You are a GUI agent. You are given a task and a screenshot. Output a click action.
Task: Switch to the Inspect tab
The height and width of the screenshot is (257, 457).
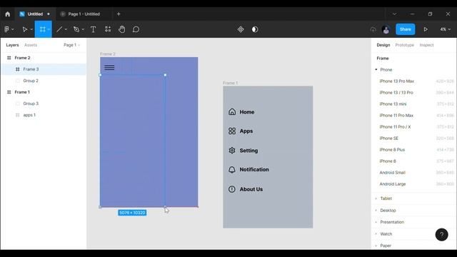426,45
